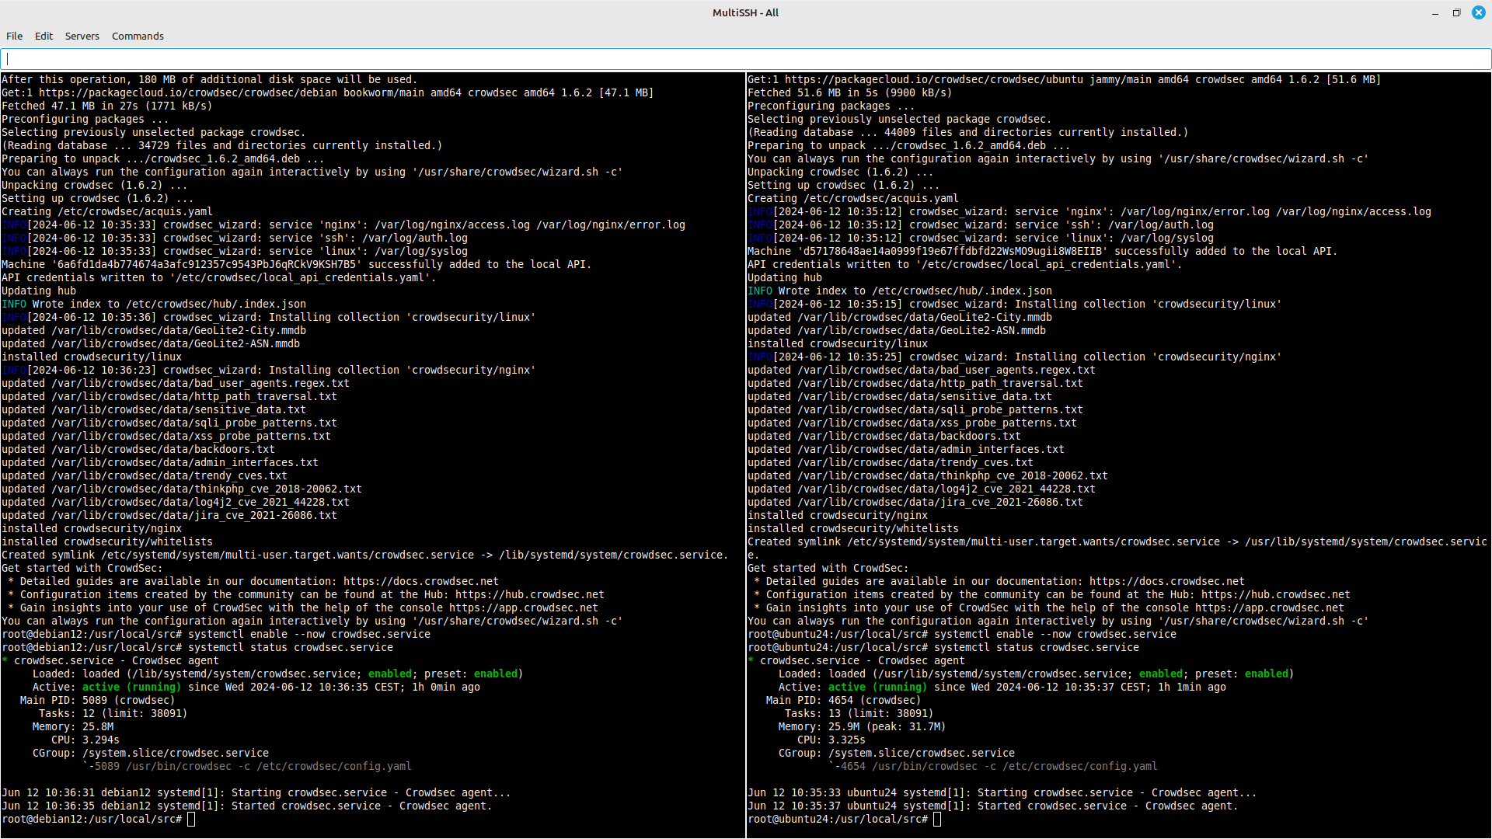
Task: Click debian12 'Started crowdsec.service' log line
Action: [x=247, y=806]
